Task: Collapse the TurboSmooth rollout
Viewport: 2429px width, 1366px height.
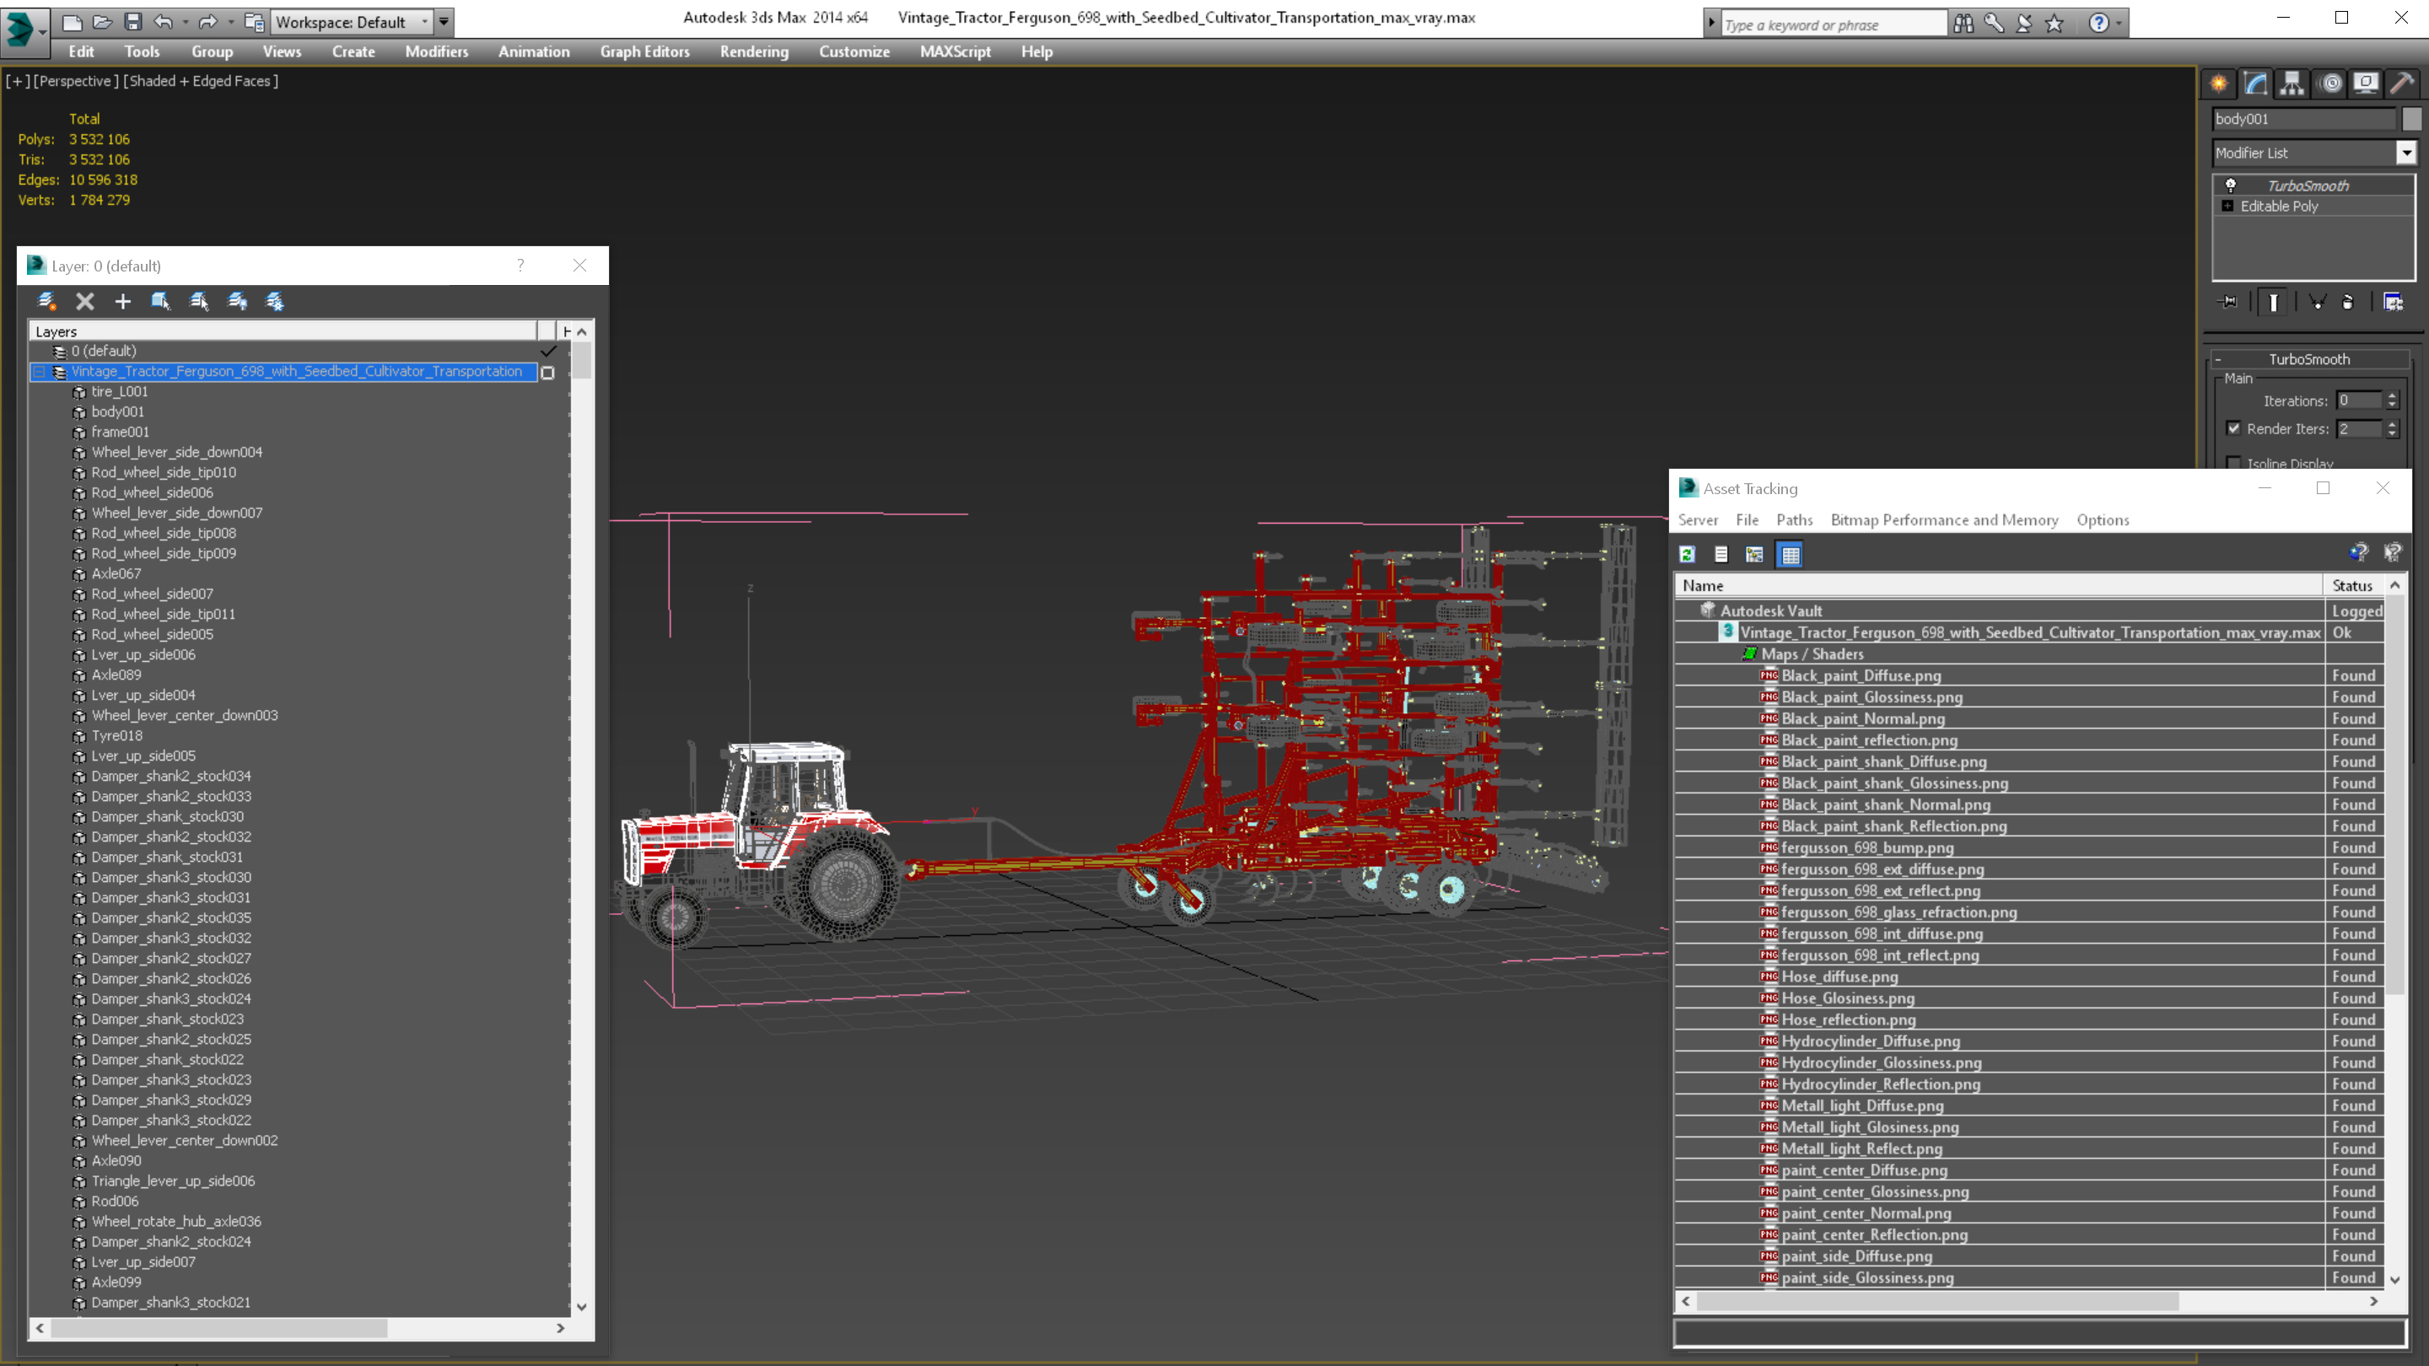Action: coord(2308,359)
